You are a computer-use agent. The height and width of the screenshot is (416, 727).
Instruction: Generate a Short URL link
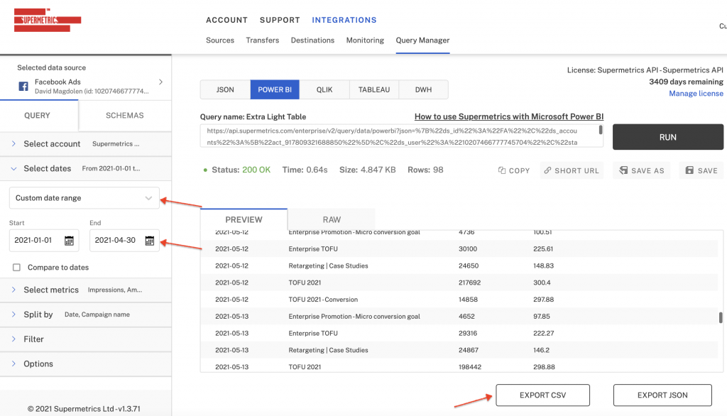click(572, 170)
